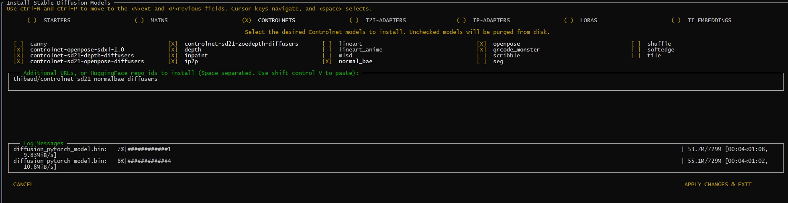788x203 pixels.
Task: Click the CANCEL button
Action: [23, 184]
